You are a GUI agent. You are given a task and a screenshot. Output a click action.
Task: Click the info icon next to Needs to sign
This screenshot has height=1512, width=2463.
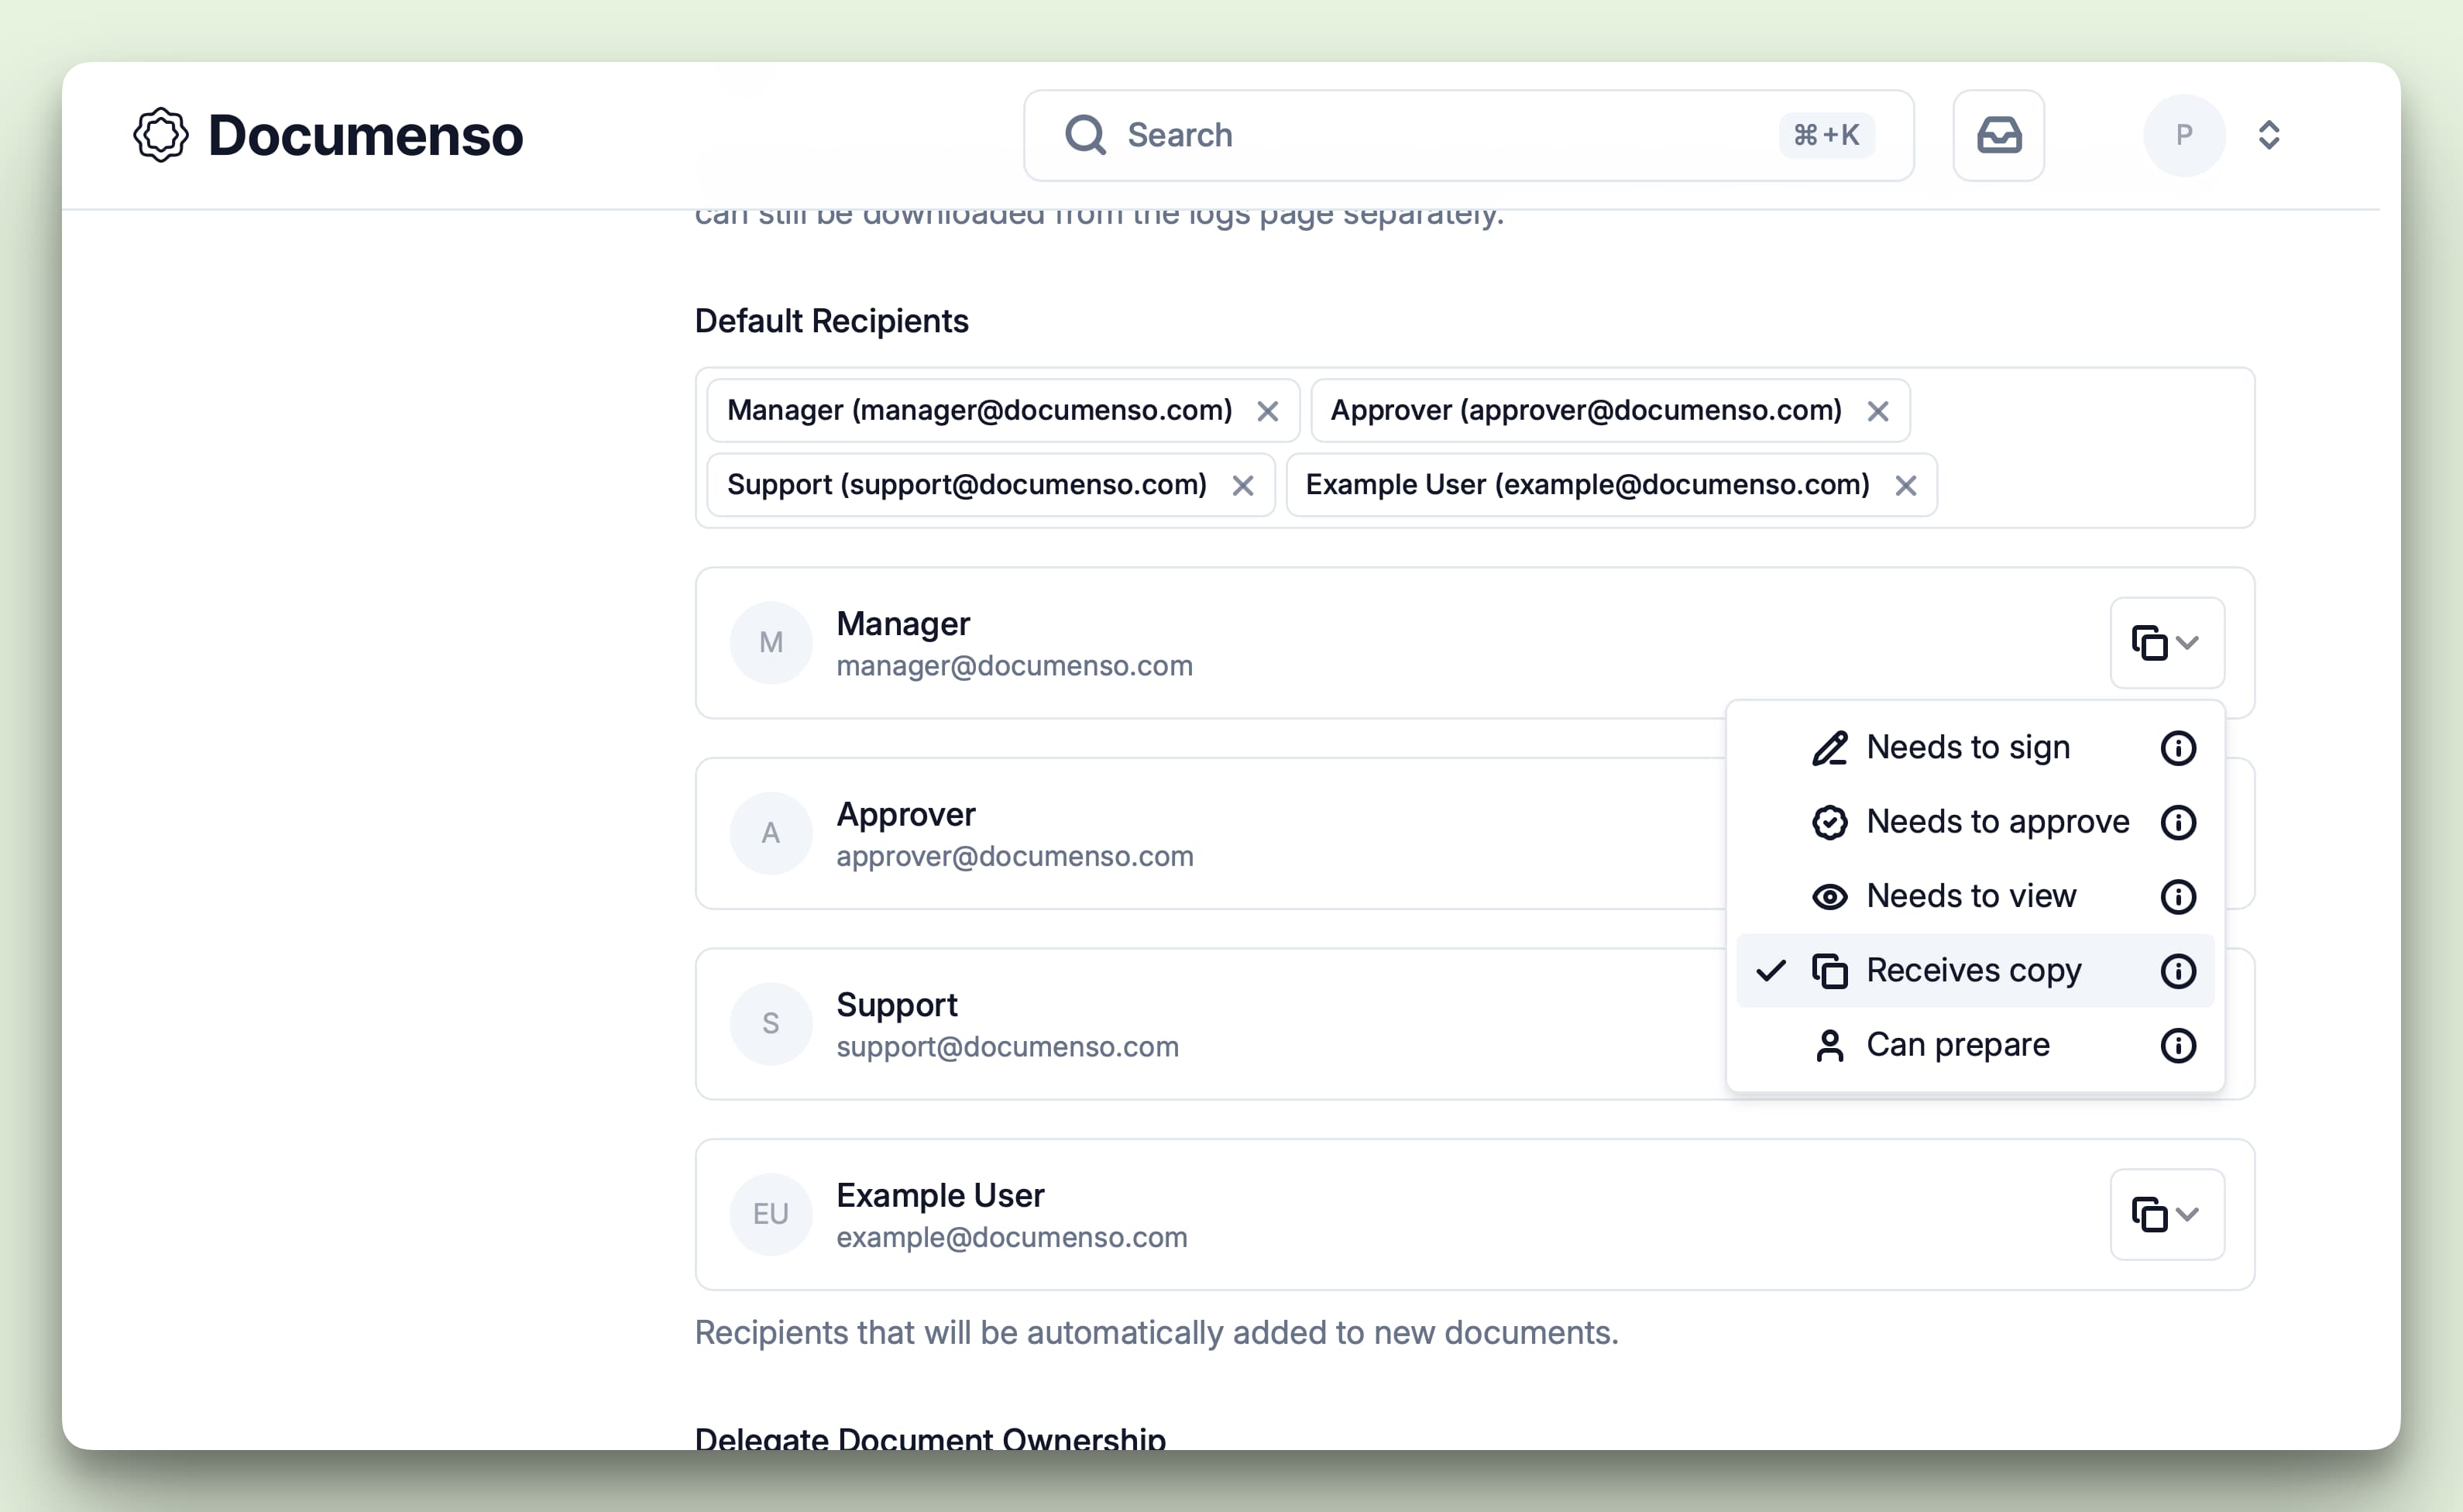2179,747
